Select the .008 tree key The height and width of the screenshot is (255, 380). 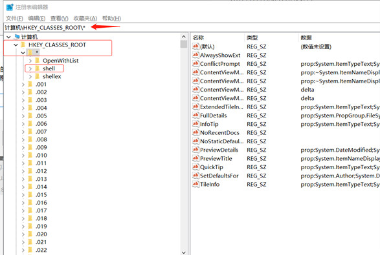(41, 139)
